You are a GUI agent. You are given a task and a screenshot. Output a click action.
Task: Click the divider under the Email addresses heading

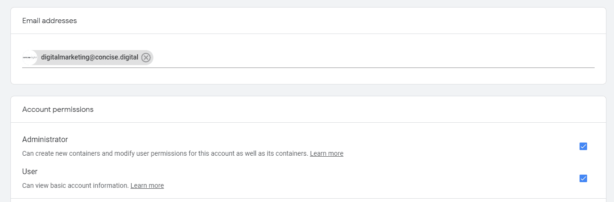tap(307, 34)
